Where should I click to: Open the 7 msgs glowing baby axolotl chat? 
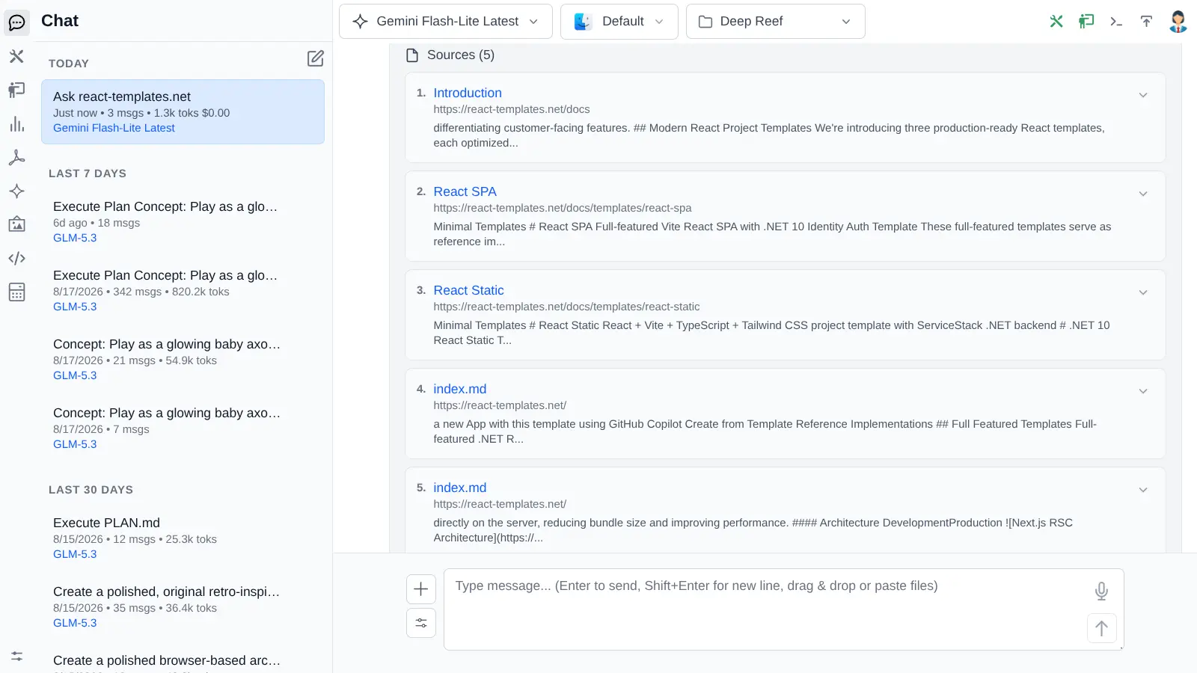[183, 428]
